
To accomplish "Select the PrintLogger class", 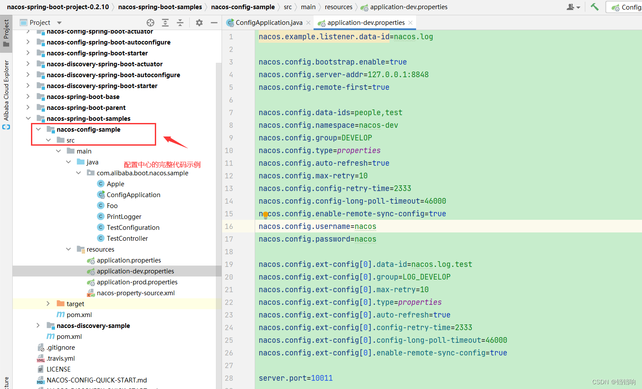I will pyautogui.click(x=119, y=217).
